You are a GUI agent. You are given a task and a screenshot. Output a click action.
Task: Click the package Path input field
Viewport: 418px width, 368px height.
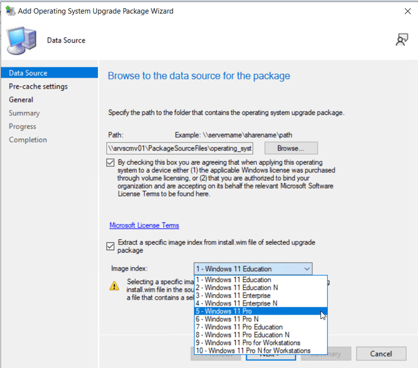[180, 148]
